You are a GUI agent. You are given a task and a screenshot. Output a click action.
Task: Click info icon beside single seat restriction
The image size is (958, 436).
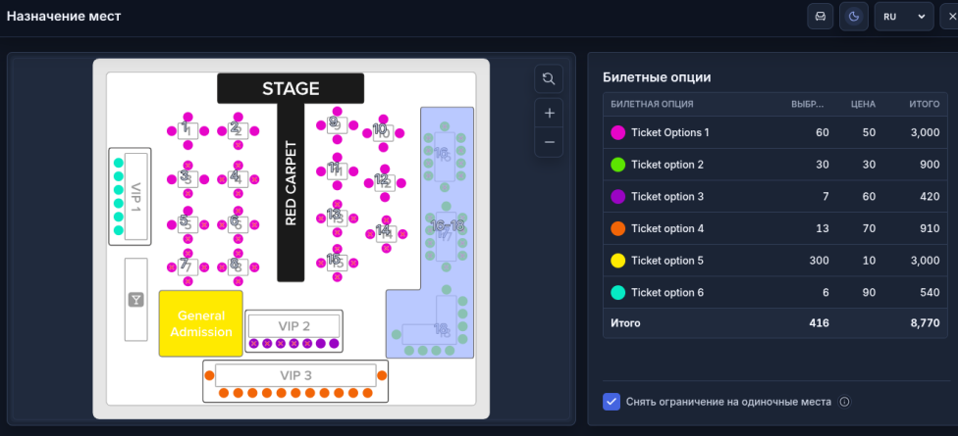click(845, 402)
